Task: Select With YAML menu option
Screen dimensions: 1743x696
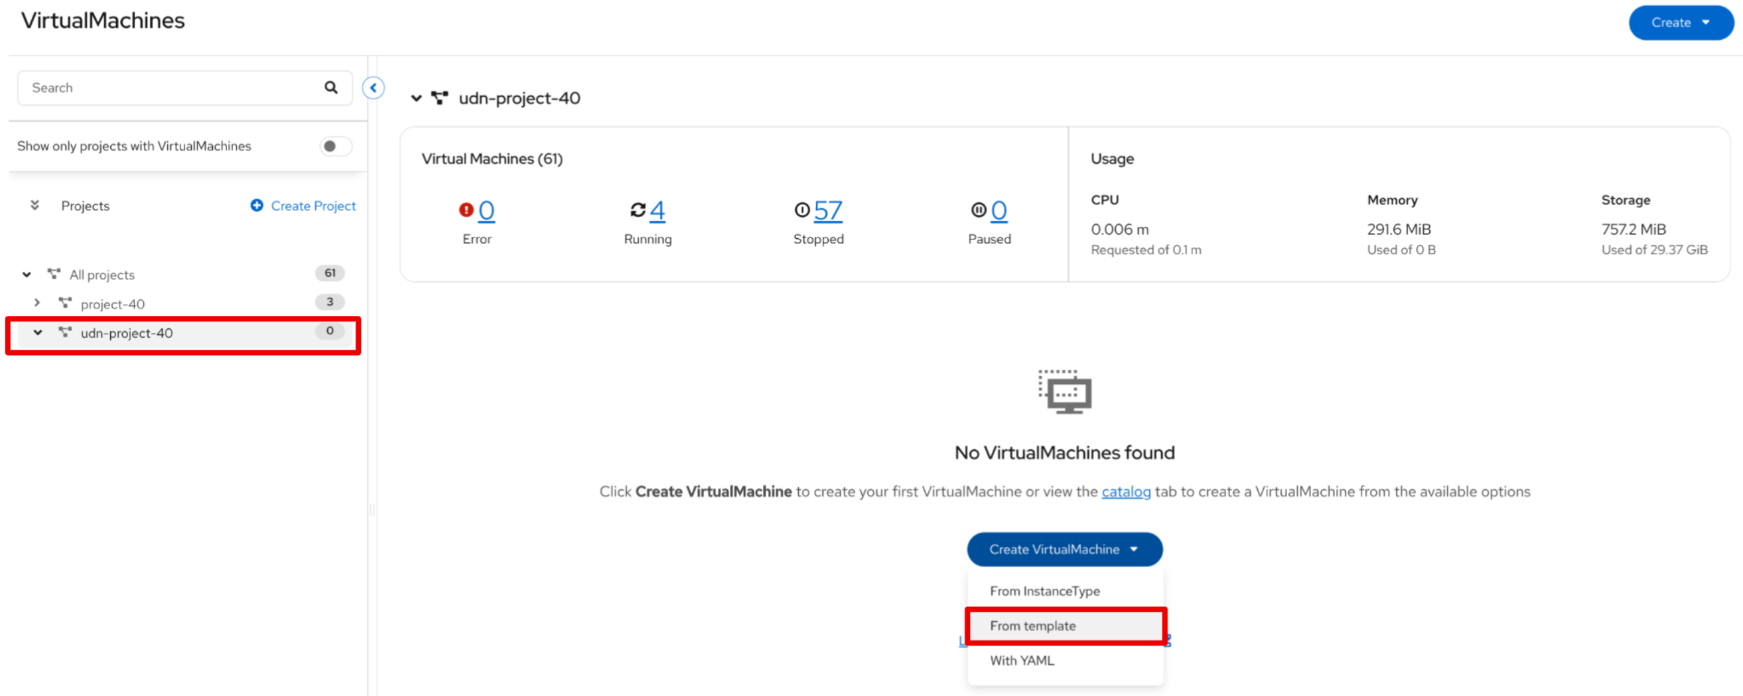Action: pos(1022,660)
